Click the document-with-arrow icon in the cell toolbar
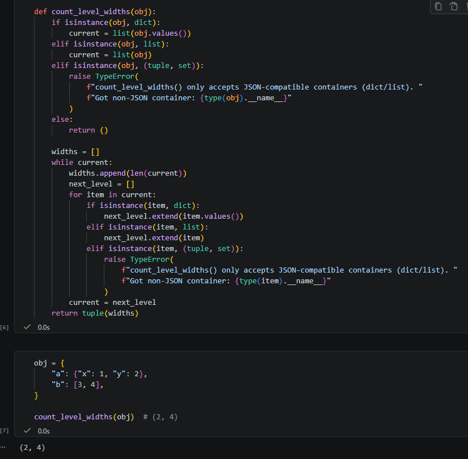The image size is (468, 459). 454,6
